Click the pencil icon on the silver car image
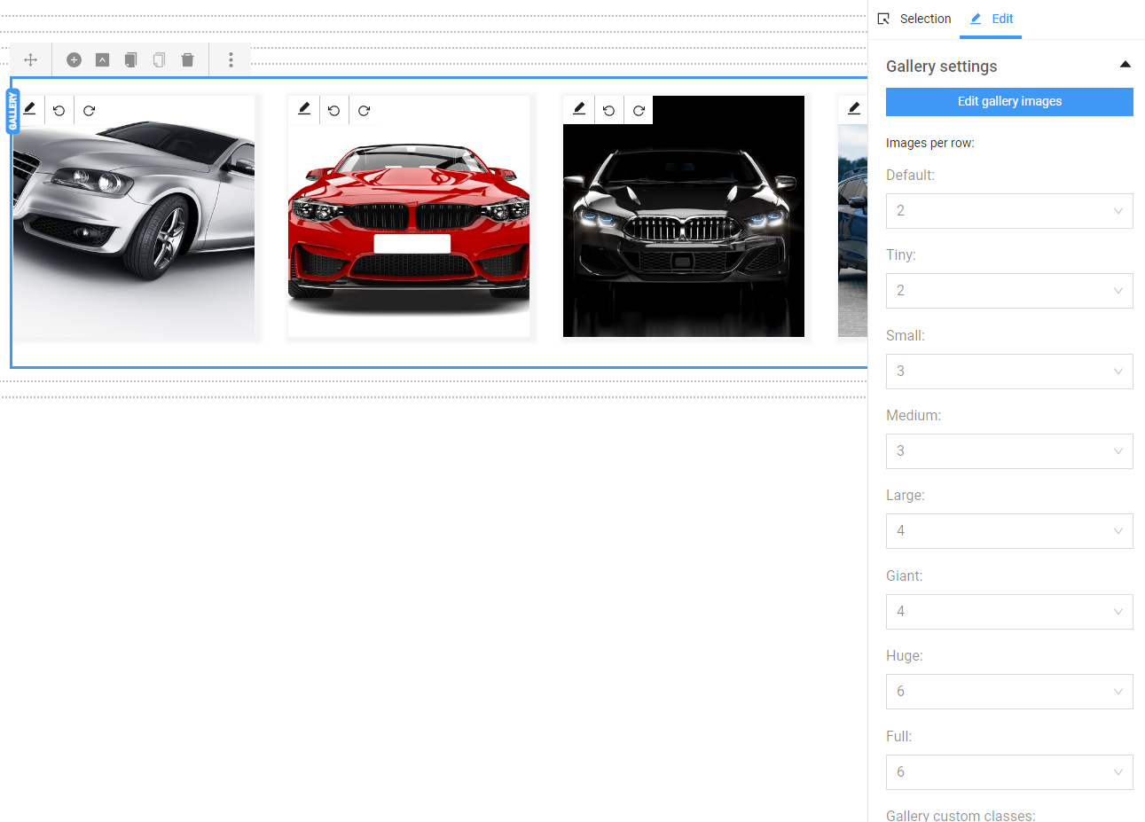 pos(29,109)
